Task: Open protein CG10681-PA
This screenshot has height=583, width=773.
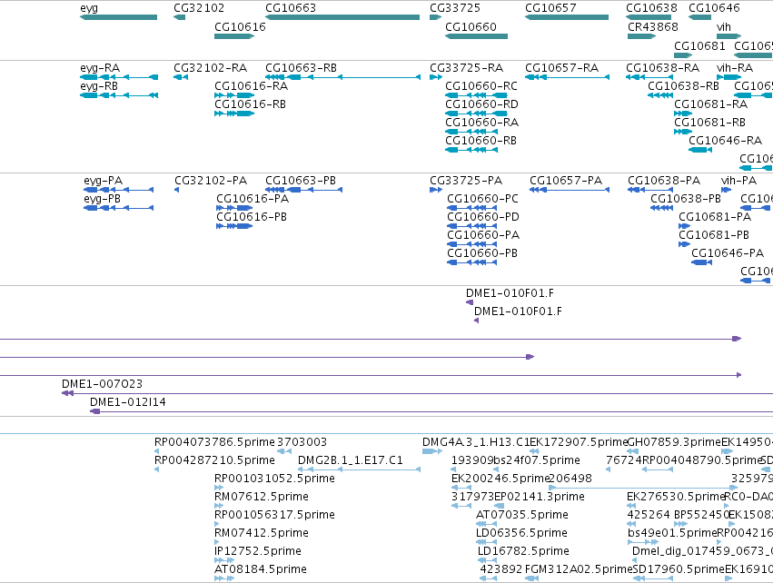Action: point(684,227)
